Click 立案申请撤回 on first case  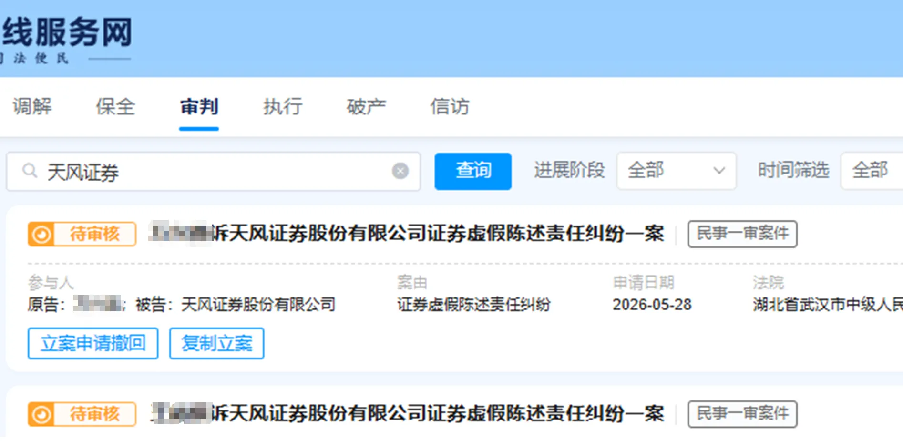(93, 343)
